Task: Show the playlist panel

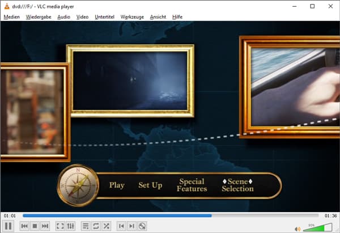Action: click(x=86, y=226)
